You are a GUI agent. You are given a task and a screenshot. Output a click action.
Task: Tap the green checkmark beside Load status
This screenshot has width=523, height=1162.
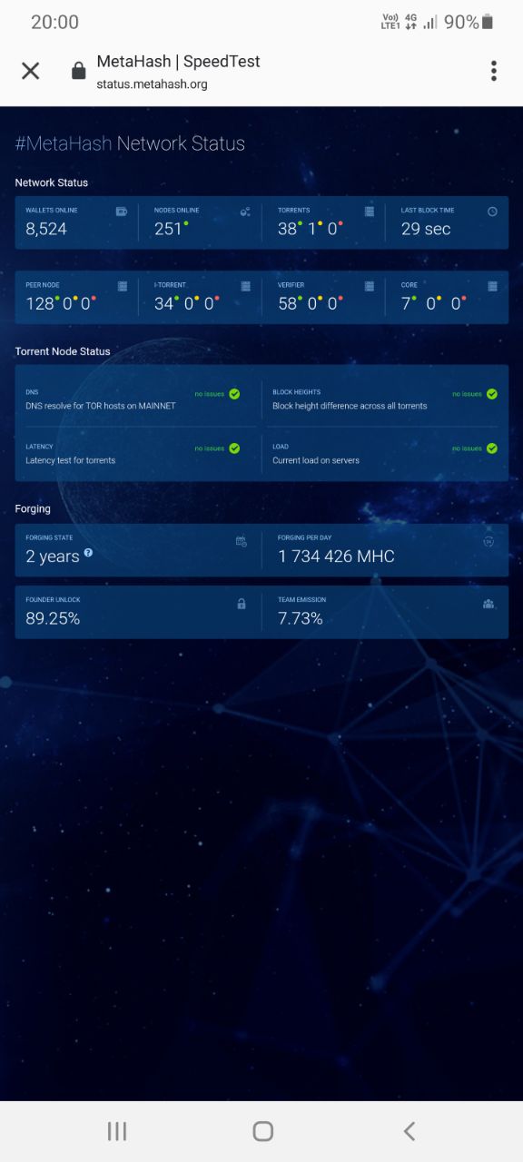coord(492,448)
